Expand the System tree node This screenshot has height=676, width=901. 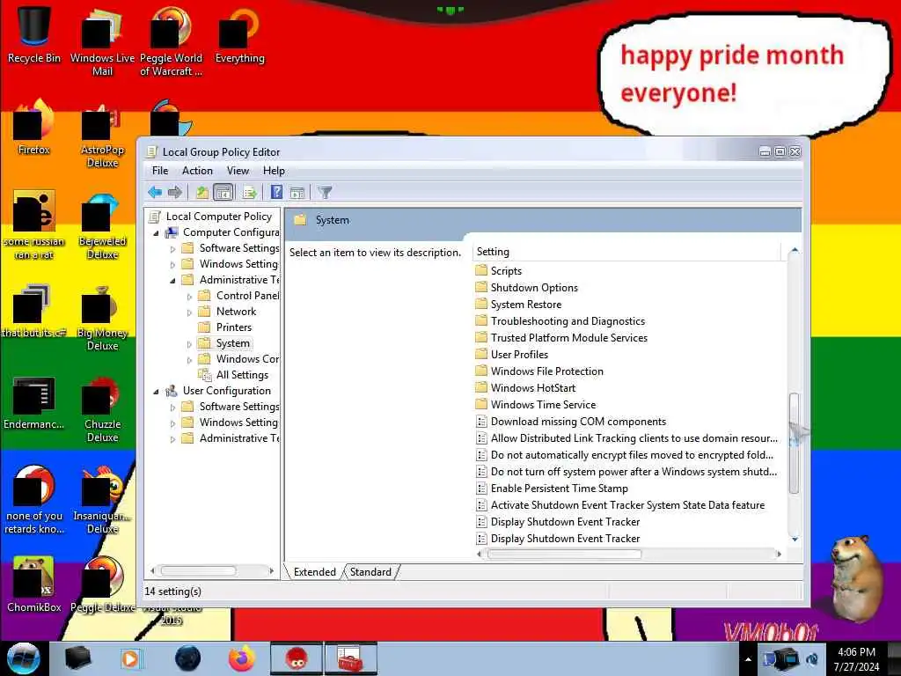pos(189,344)
